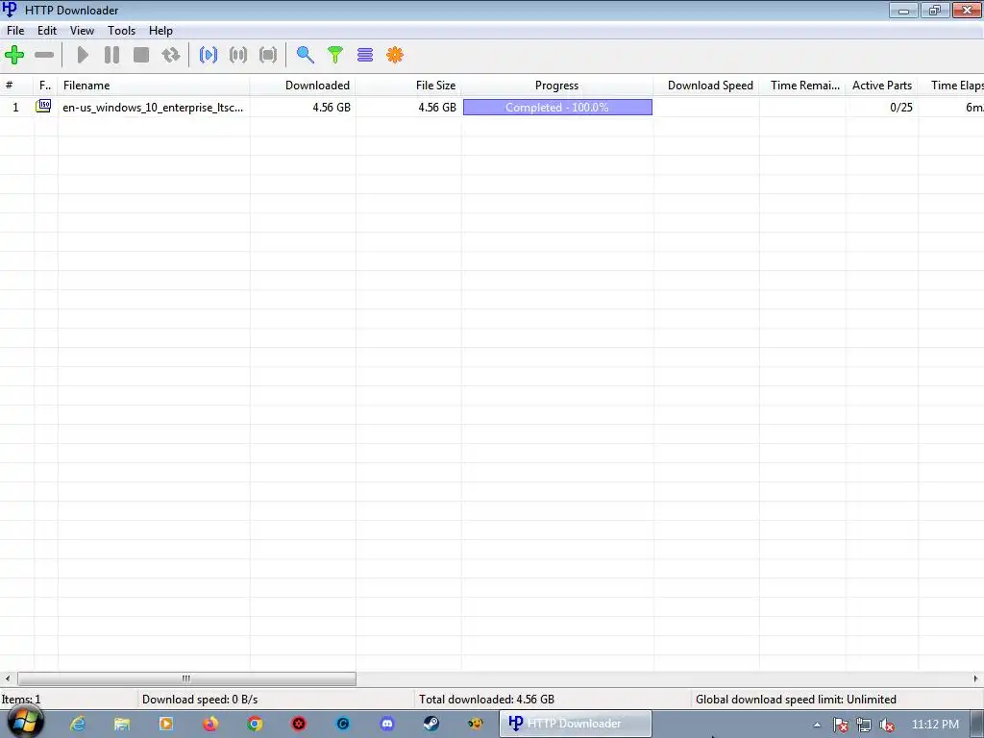
Task: Open the red circular app taskbar icon
Action: coord(299,724)
